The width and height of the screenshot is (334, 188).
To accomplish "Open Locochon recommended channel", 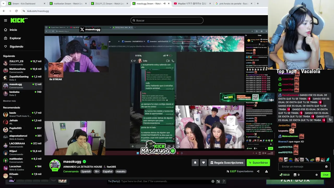I will (x=22, y=168).
